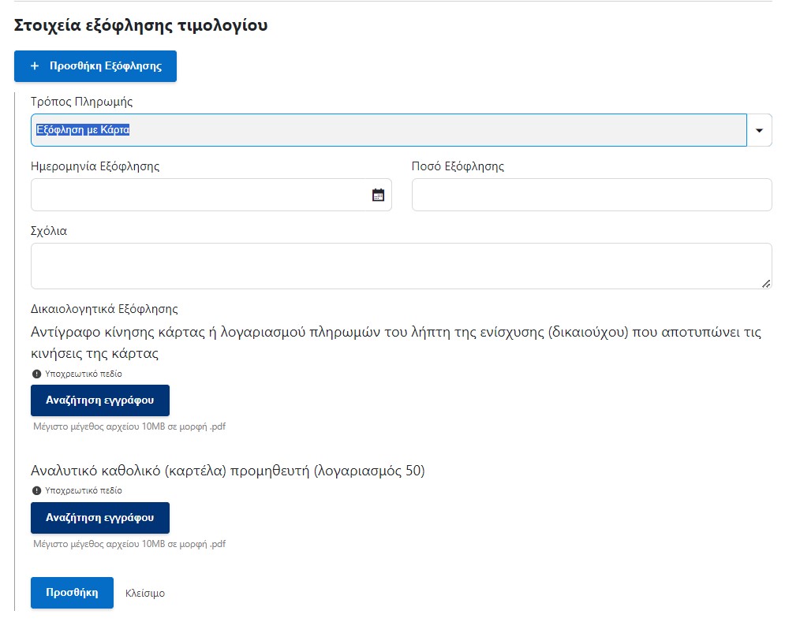Click the Δικαιολογητικά Εξόφλησης label
Screen dimensions: 785x633
[x=104, y=309]
